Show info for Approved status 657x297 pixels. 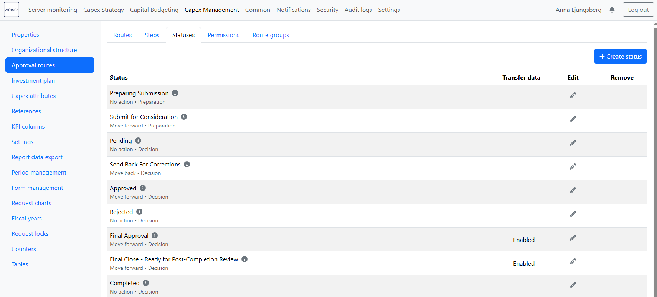click(x=143, y=188)
